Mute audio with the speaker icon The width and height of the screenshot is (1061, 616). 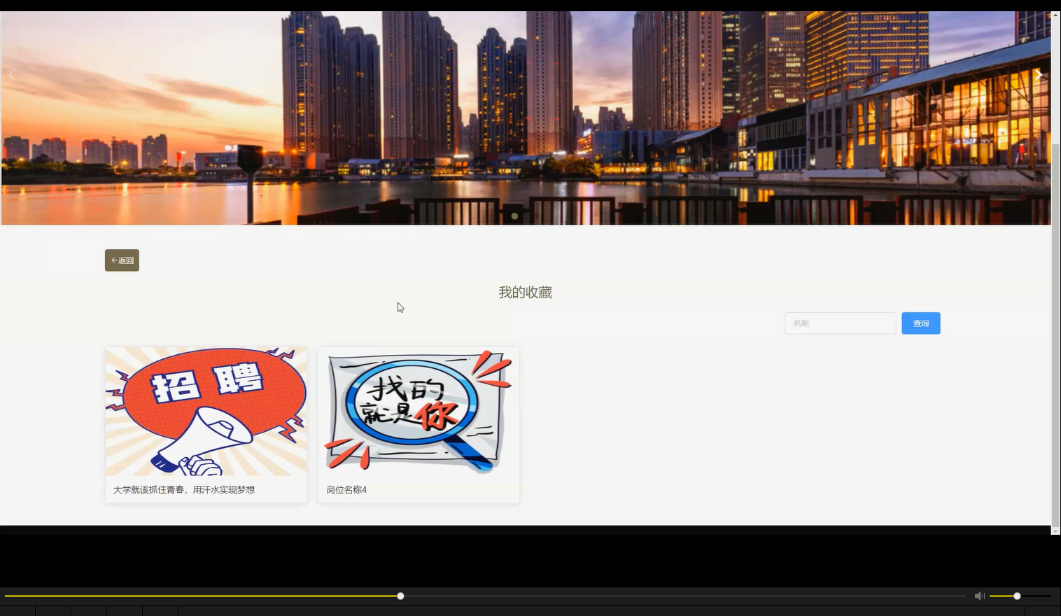(x=979, y=596)
